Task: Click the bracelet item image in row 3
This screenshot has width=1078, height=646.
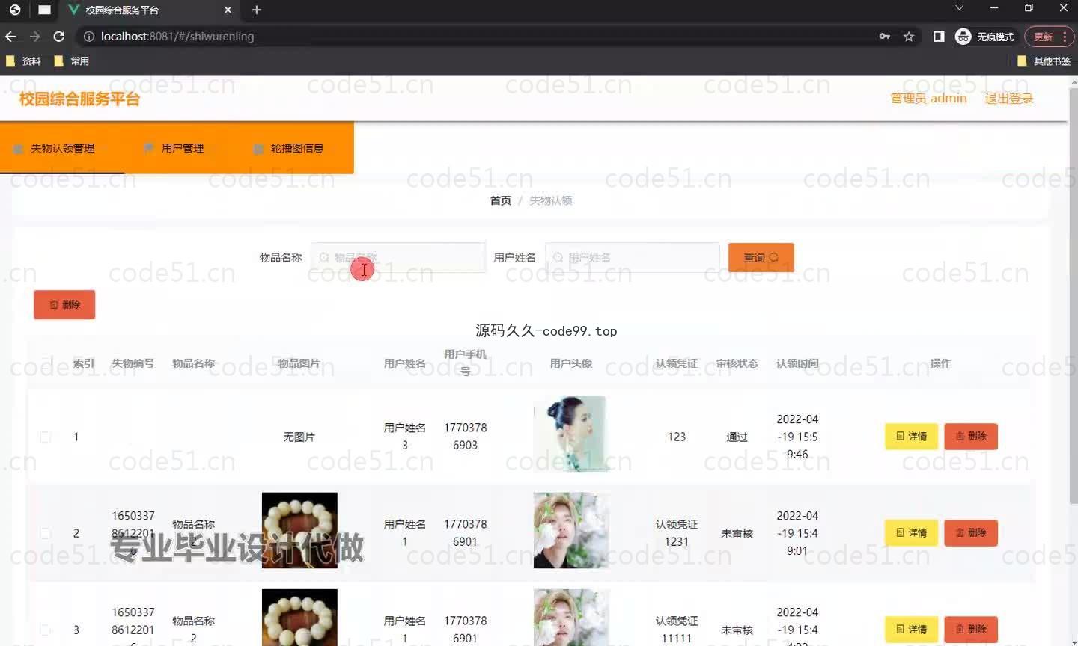Action: 299,618
